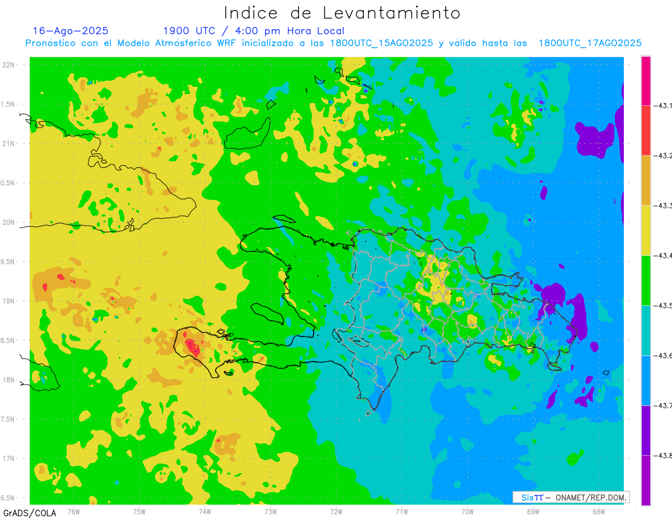The image size is (672, 519).
Task: Click the 70W longitude label
Action: click(468, 511)
